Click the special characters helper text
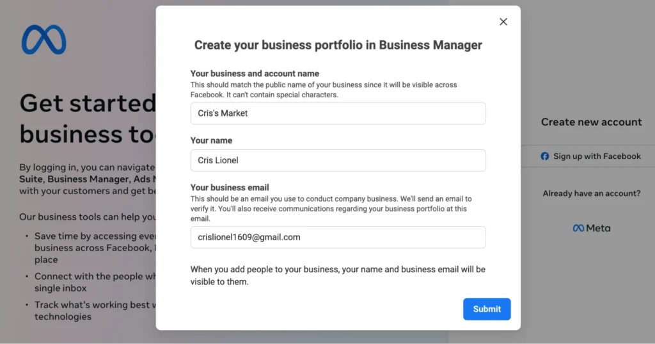The height and width of the screenshot is (344, 655). coord(324,90)
